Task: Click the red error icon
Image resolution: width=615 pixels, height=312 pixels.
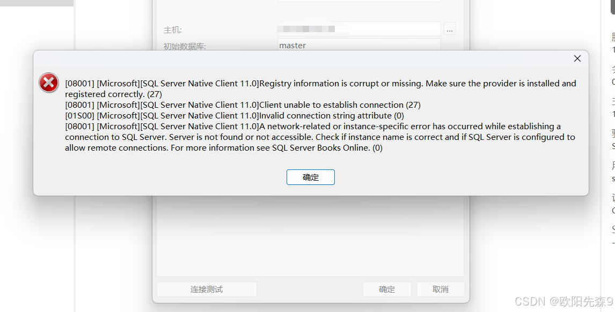Action: (x=49, y=83)
